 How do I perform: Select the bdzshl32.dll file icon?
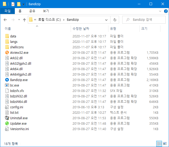[7, 96]
